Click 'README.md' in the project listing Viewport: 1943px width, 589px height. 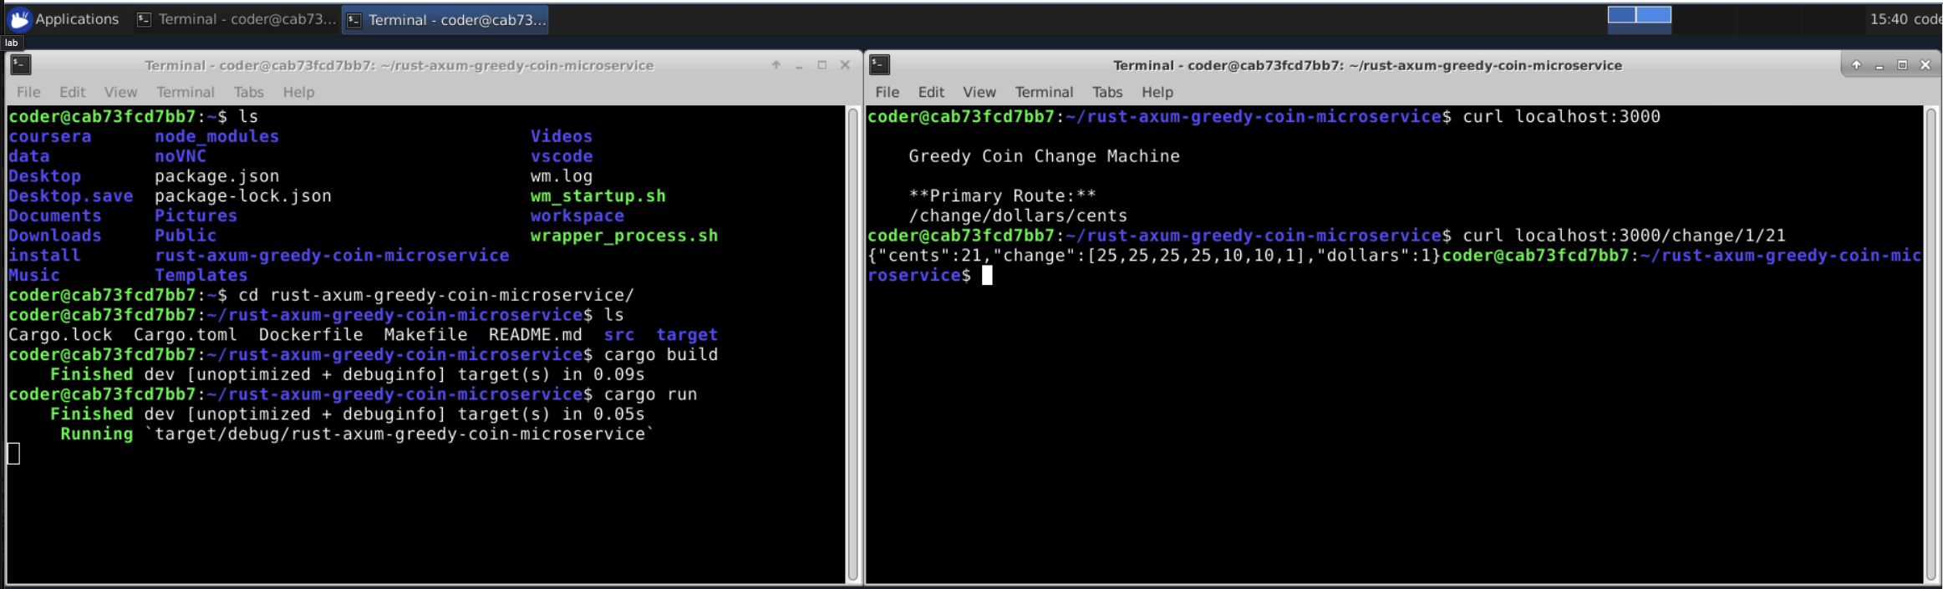[535, 335]
